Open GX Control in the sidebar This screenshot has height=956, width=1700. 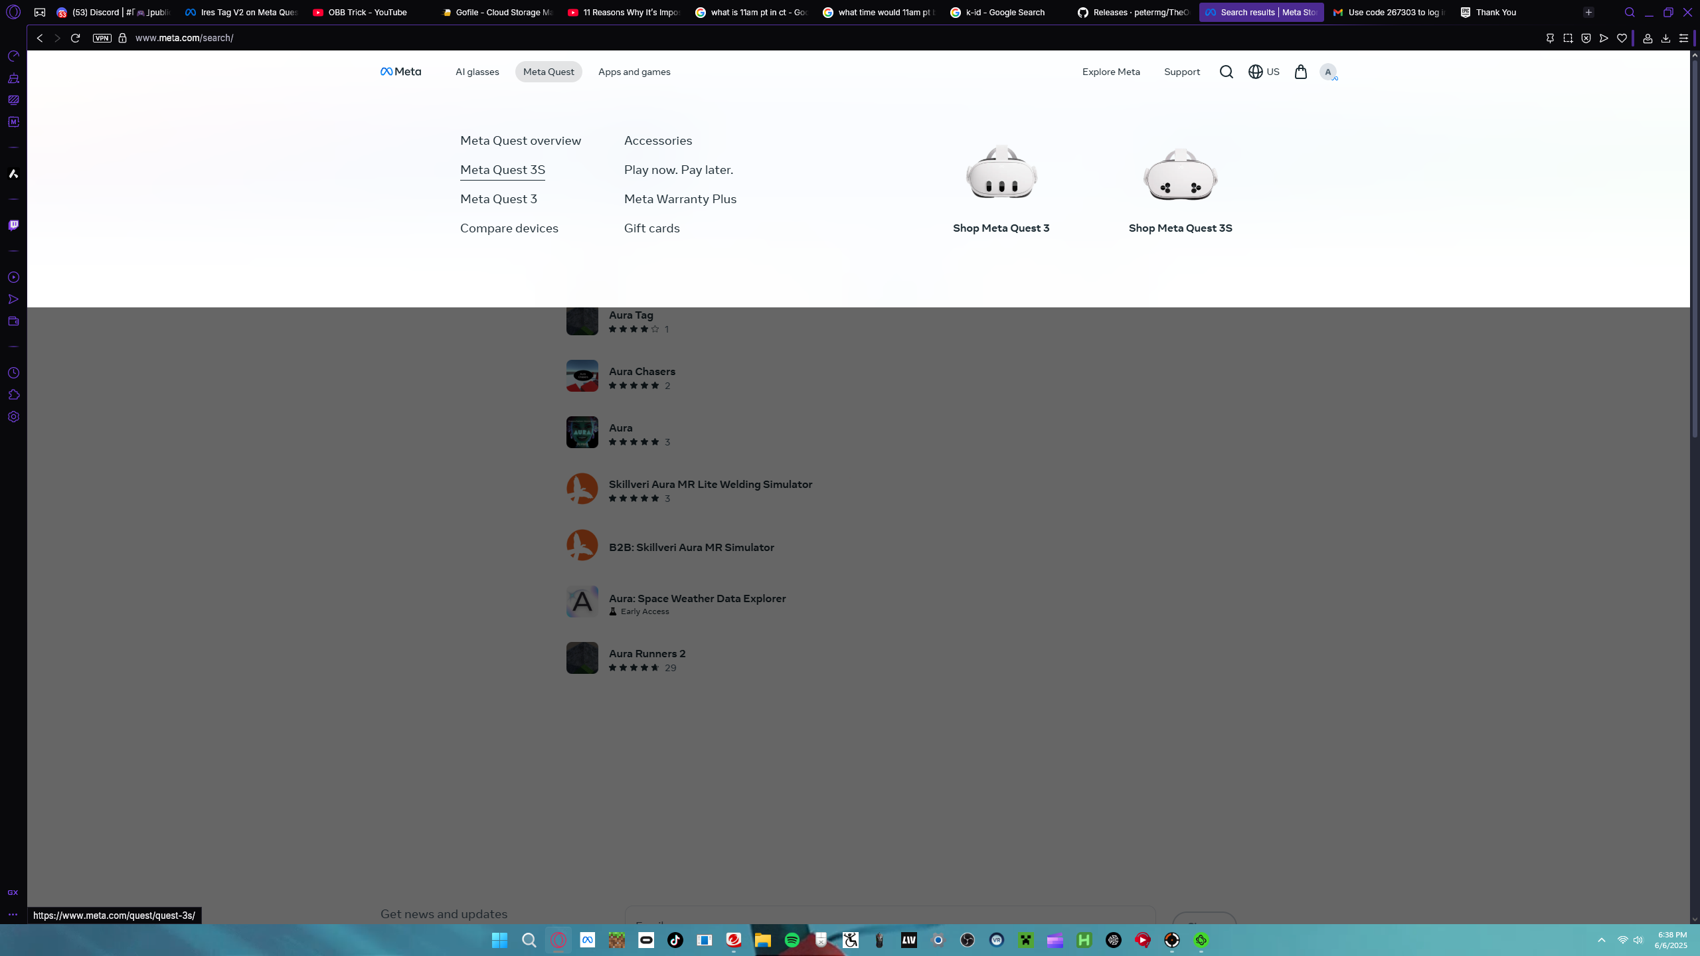[13, 56]
